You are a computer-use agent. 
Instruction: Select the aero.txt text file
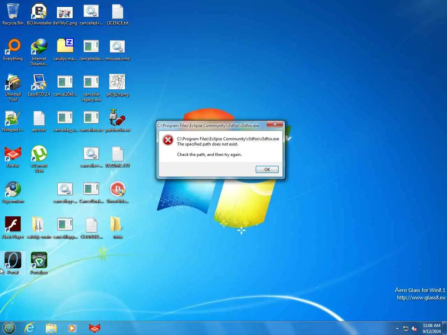coord(39,121)
